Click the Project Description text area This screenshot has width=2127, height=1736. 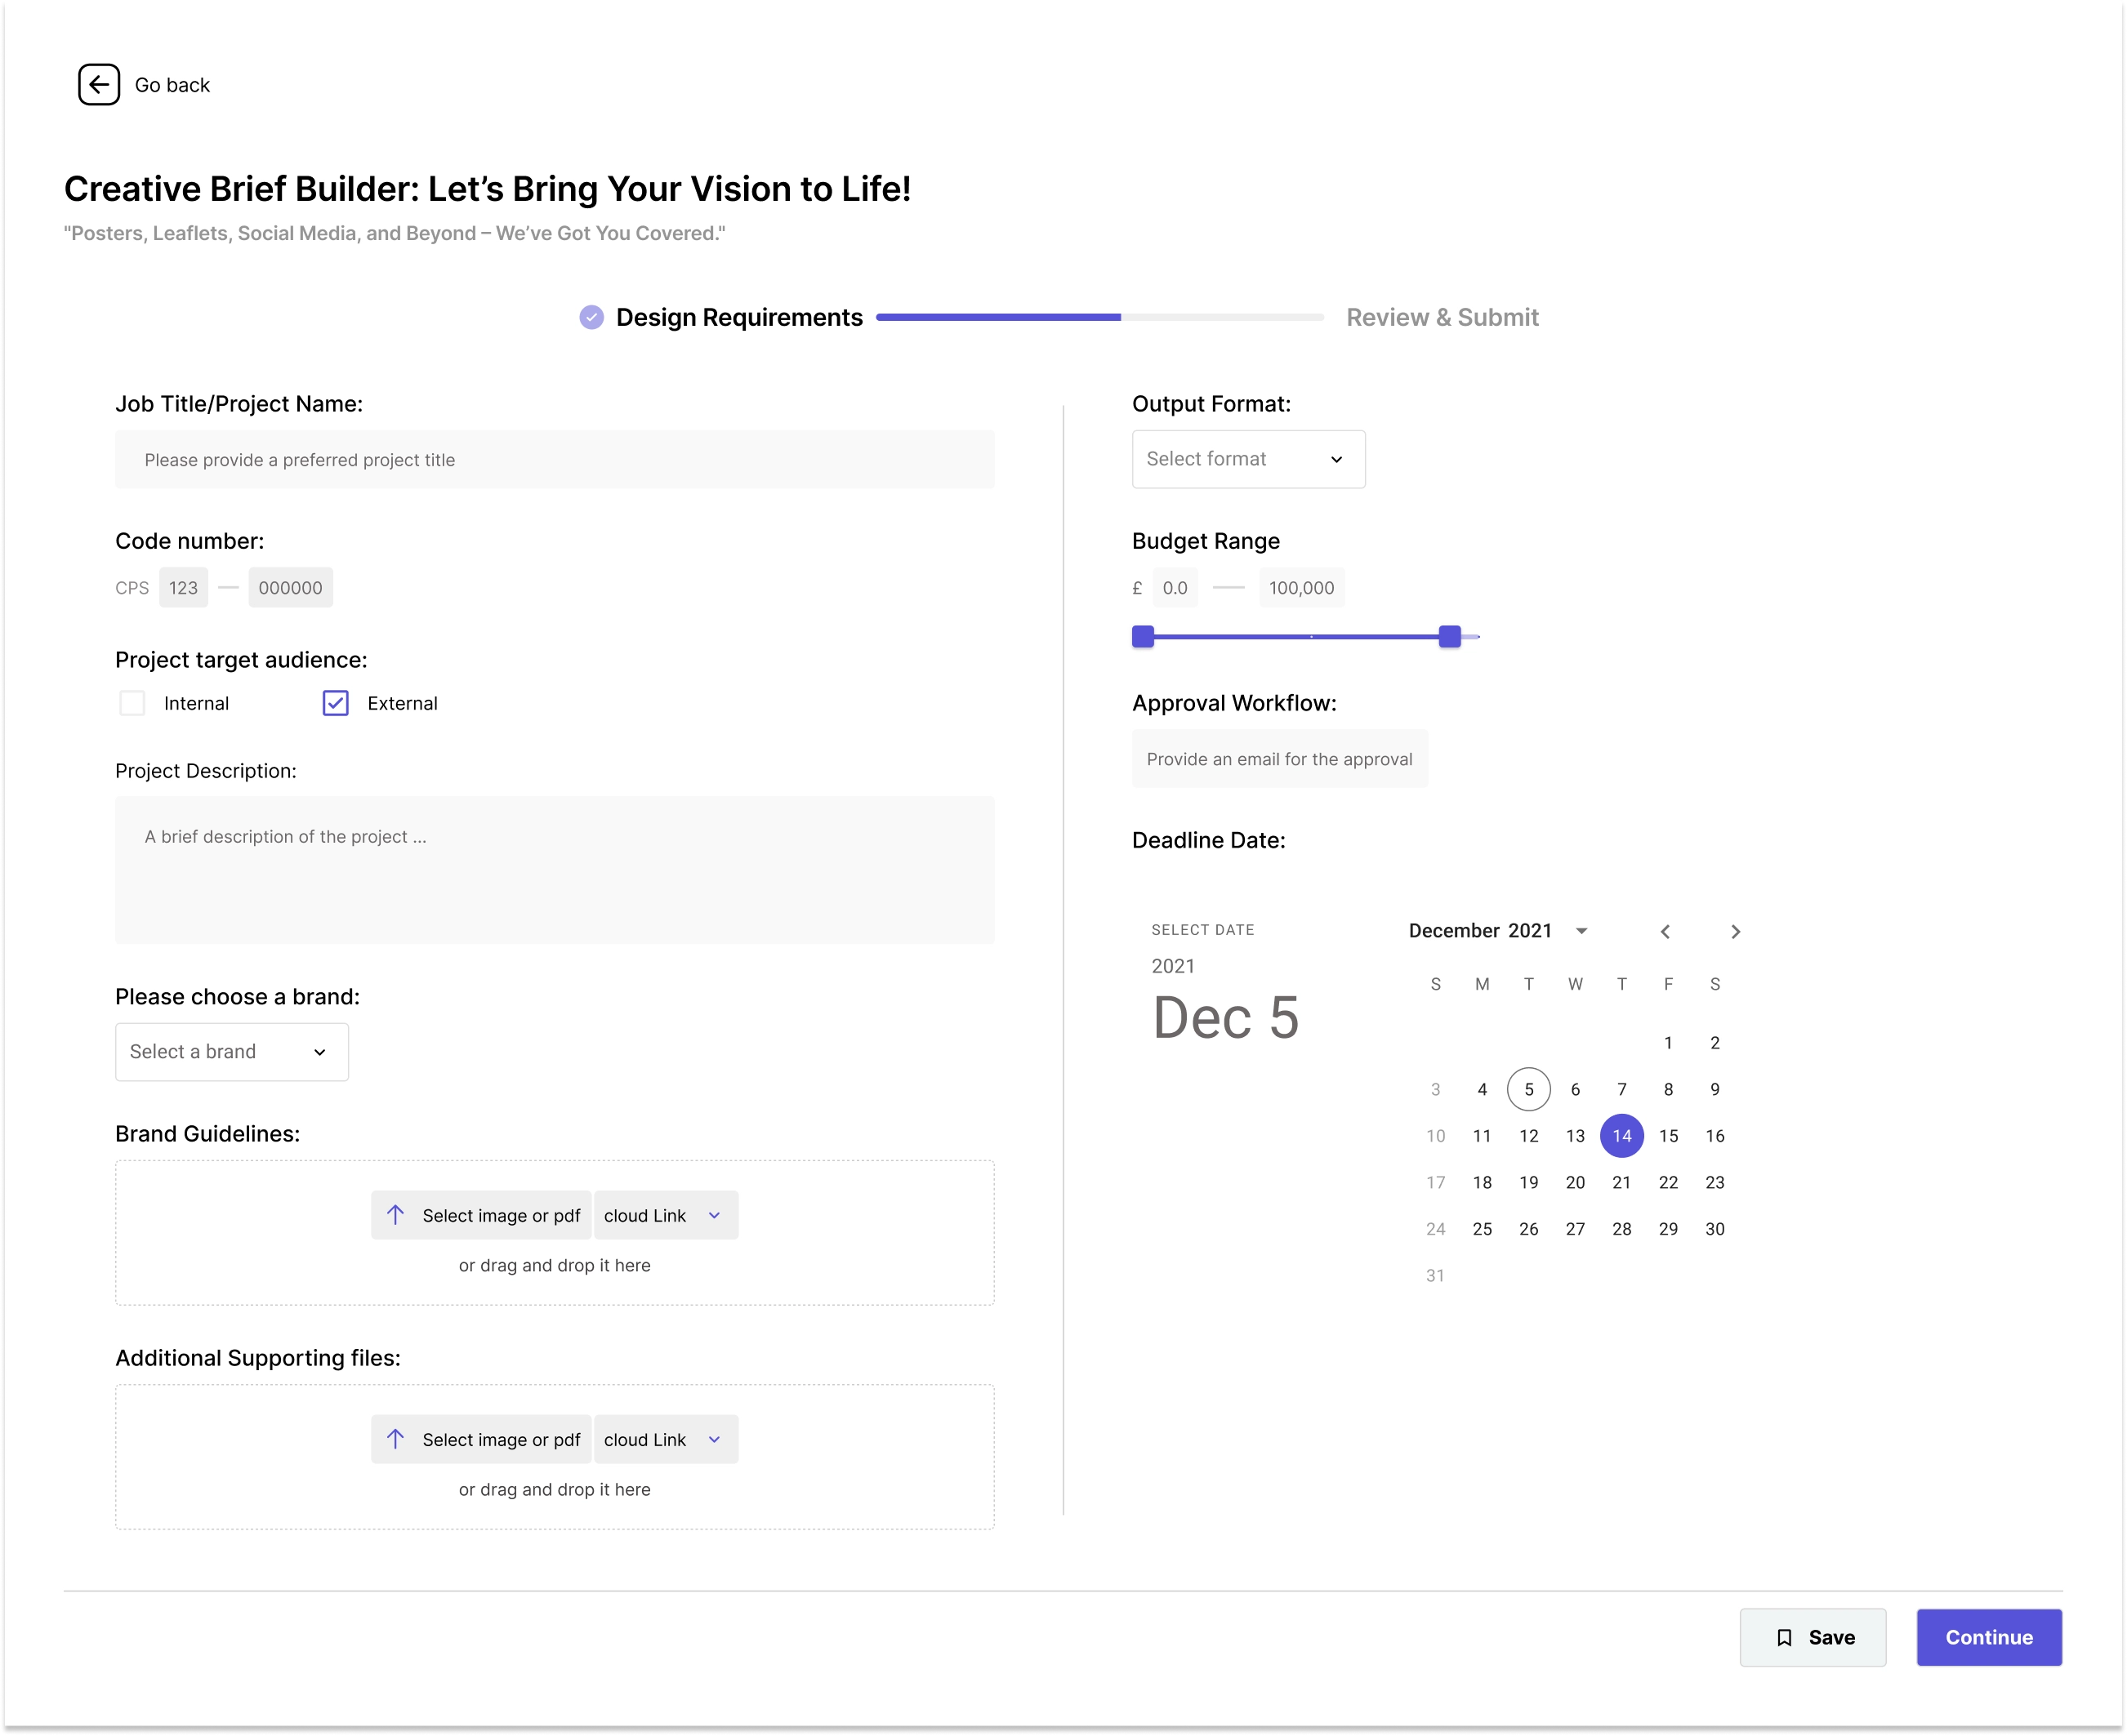coord(555,870)
